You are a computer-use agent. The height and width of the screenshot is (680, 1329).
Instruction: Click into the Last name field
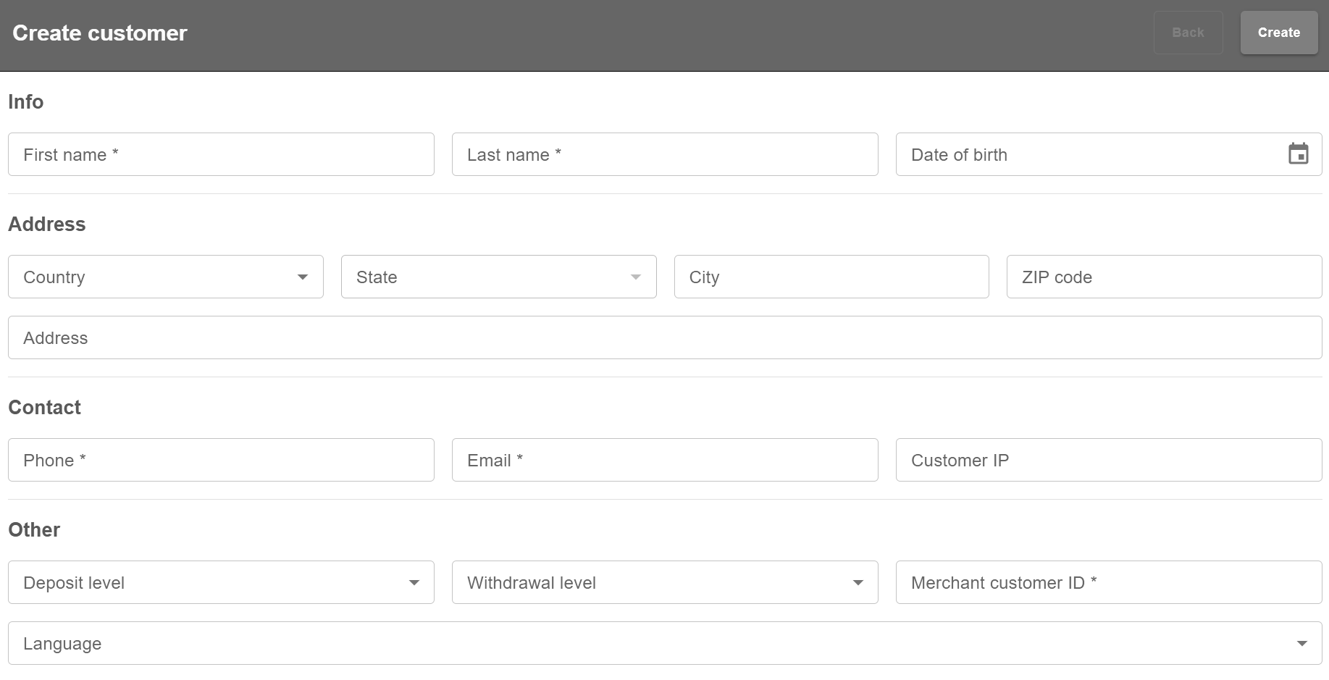[x=665, y=154]
